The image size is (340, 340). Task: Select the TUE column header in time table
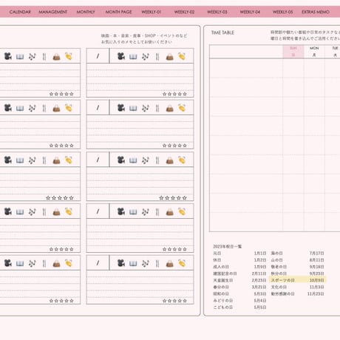[x=335, y=52]
